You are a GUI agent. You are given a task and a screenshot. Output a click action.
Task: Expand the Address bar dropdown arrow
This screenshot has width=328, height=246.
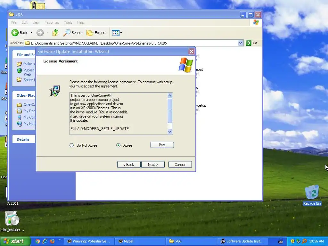tap(241, 43)
